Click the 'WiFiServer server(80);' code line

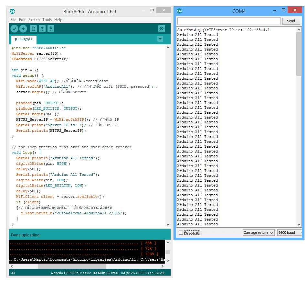point(37,53)
